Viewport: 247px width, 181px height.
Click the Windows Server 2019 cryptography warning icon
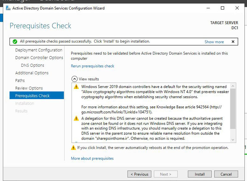[76, 87]
